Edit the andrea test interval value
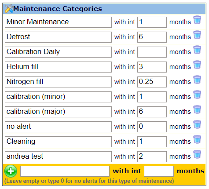209x189 pixels. 152,156
